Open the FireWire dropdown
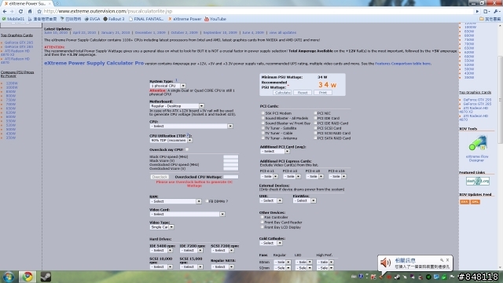The height and width of the screenshot is (283, 503). pos(304,200)
